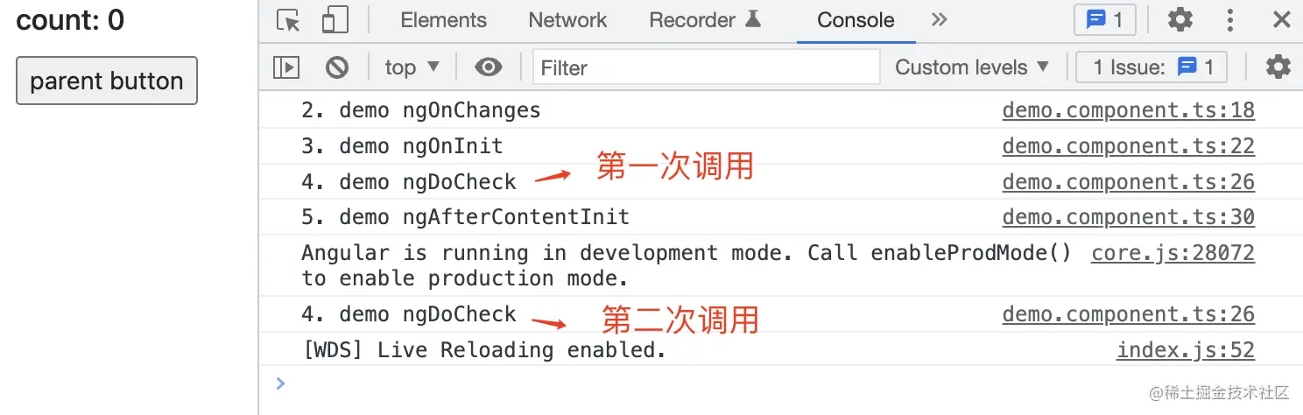The image size is (1303, 415).
Task: Close the DevTools panel
Action: 1281,19
